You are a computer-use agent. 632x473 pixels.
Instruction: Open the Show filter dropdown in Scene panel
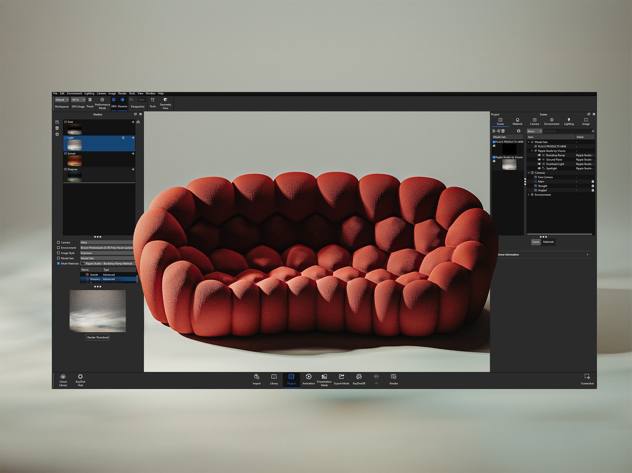[x=534, y=131]
